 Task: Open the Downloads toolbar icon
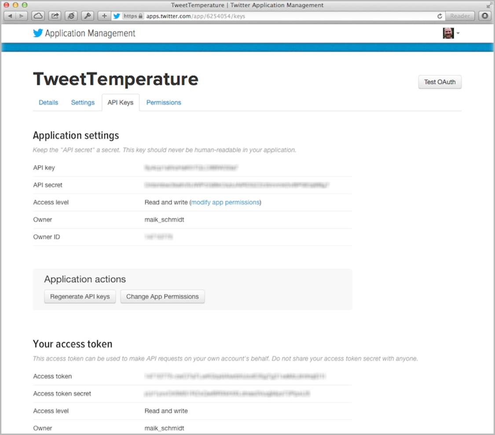[x=485, y=16]
